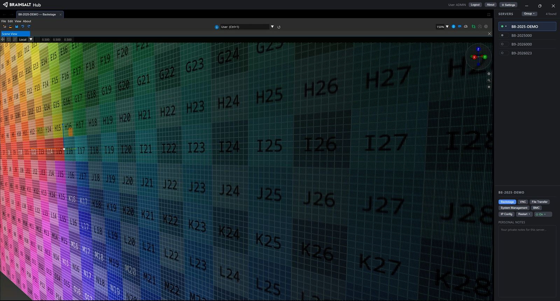Click the refresh icon next to User dropdown
560x301 pixels.
[279, 27]
